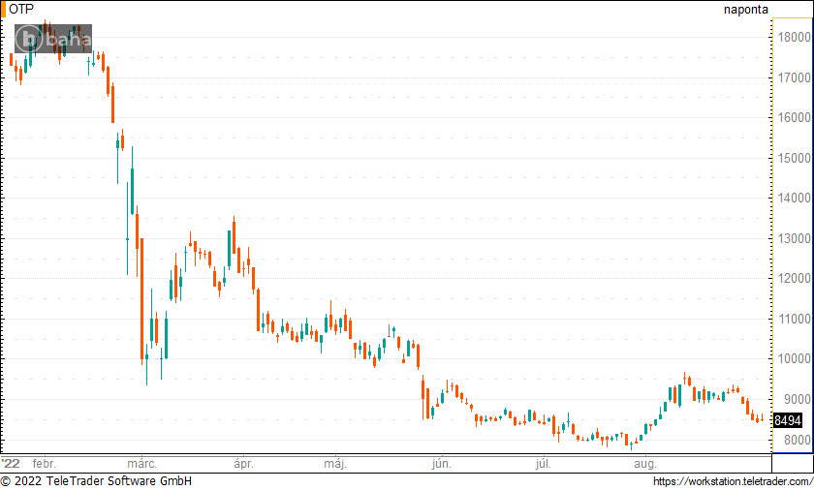Pick the máj. label on the axis
This screenshot has width=814, height=490.
[x=335, y=463]
